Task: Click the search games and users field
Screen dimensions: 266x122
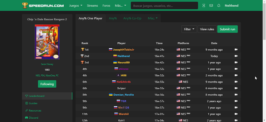Action: (164, 6)
